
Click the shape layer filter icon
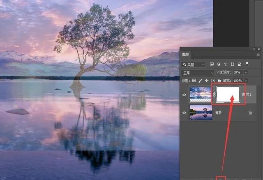233,65
